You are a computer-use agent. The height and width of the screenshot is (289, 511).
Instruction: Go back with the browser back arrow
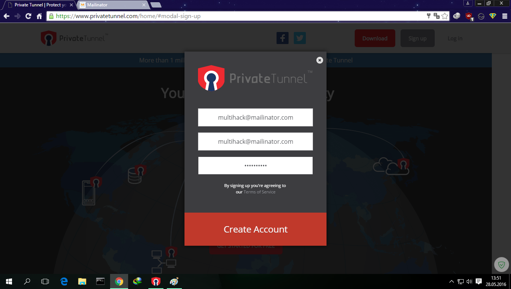6,16
